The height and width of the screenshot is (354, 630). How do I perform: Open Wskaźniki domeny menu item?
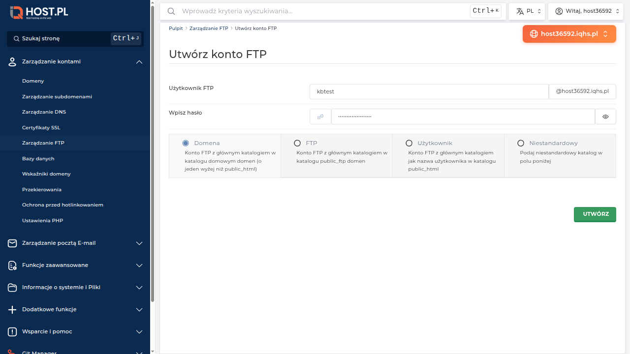coord(46,174)
